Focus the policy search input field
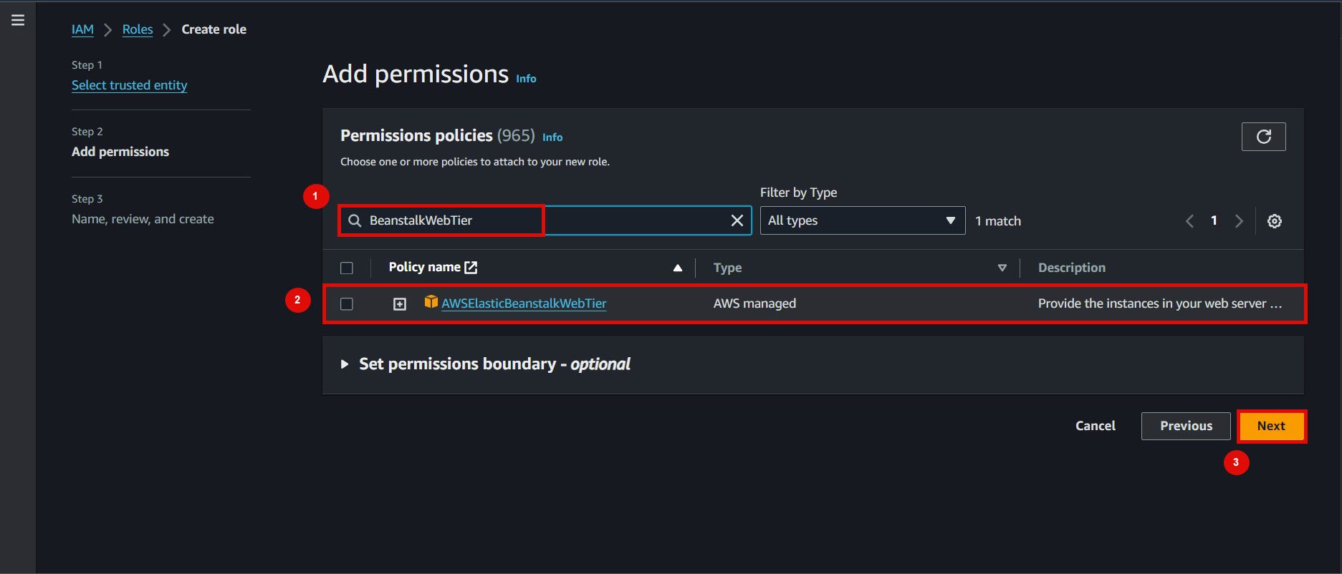This screenshot has width=1342, height=574. (x=545, y=220)
